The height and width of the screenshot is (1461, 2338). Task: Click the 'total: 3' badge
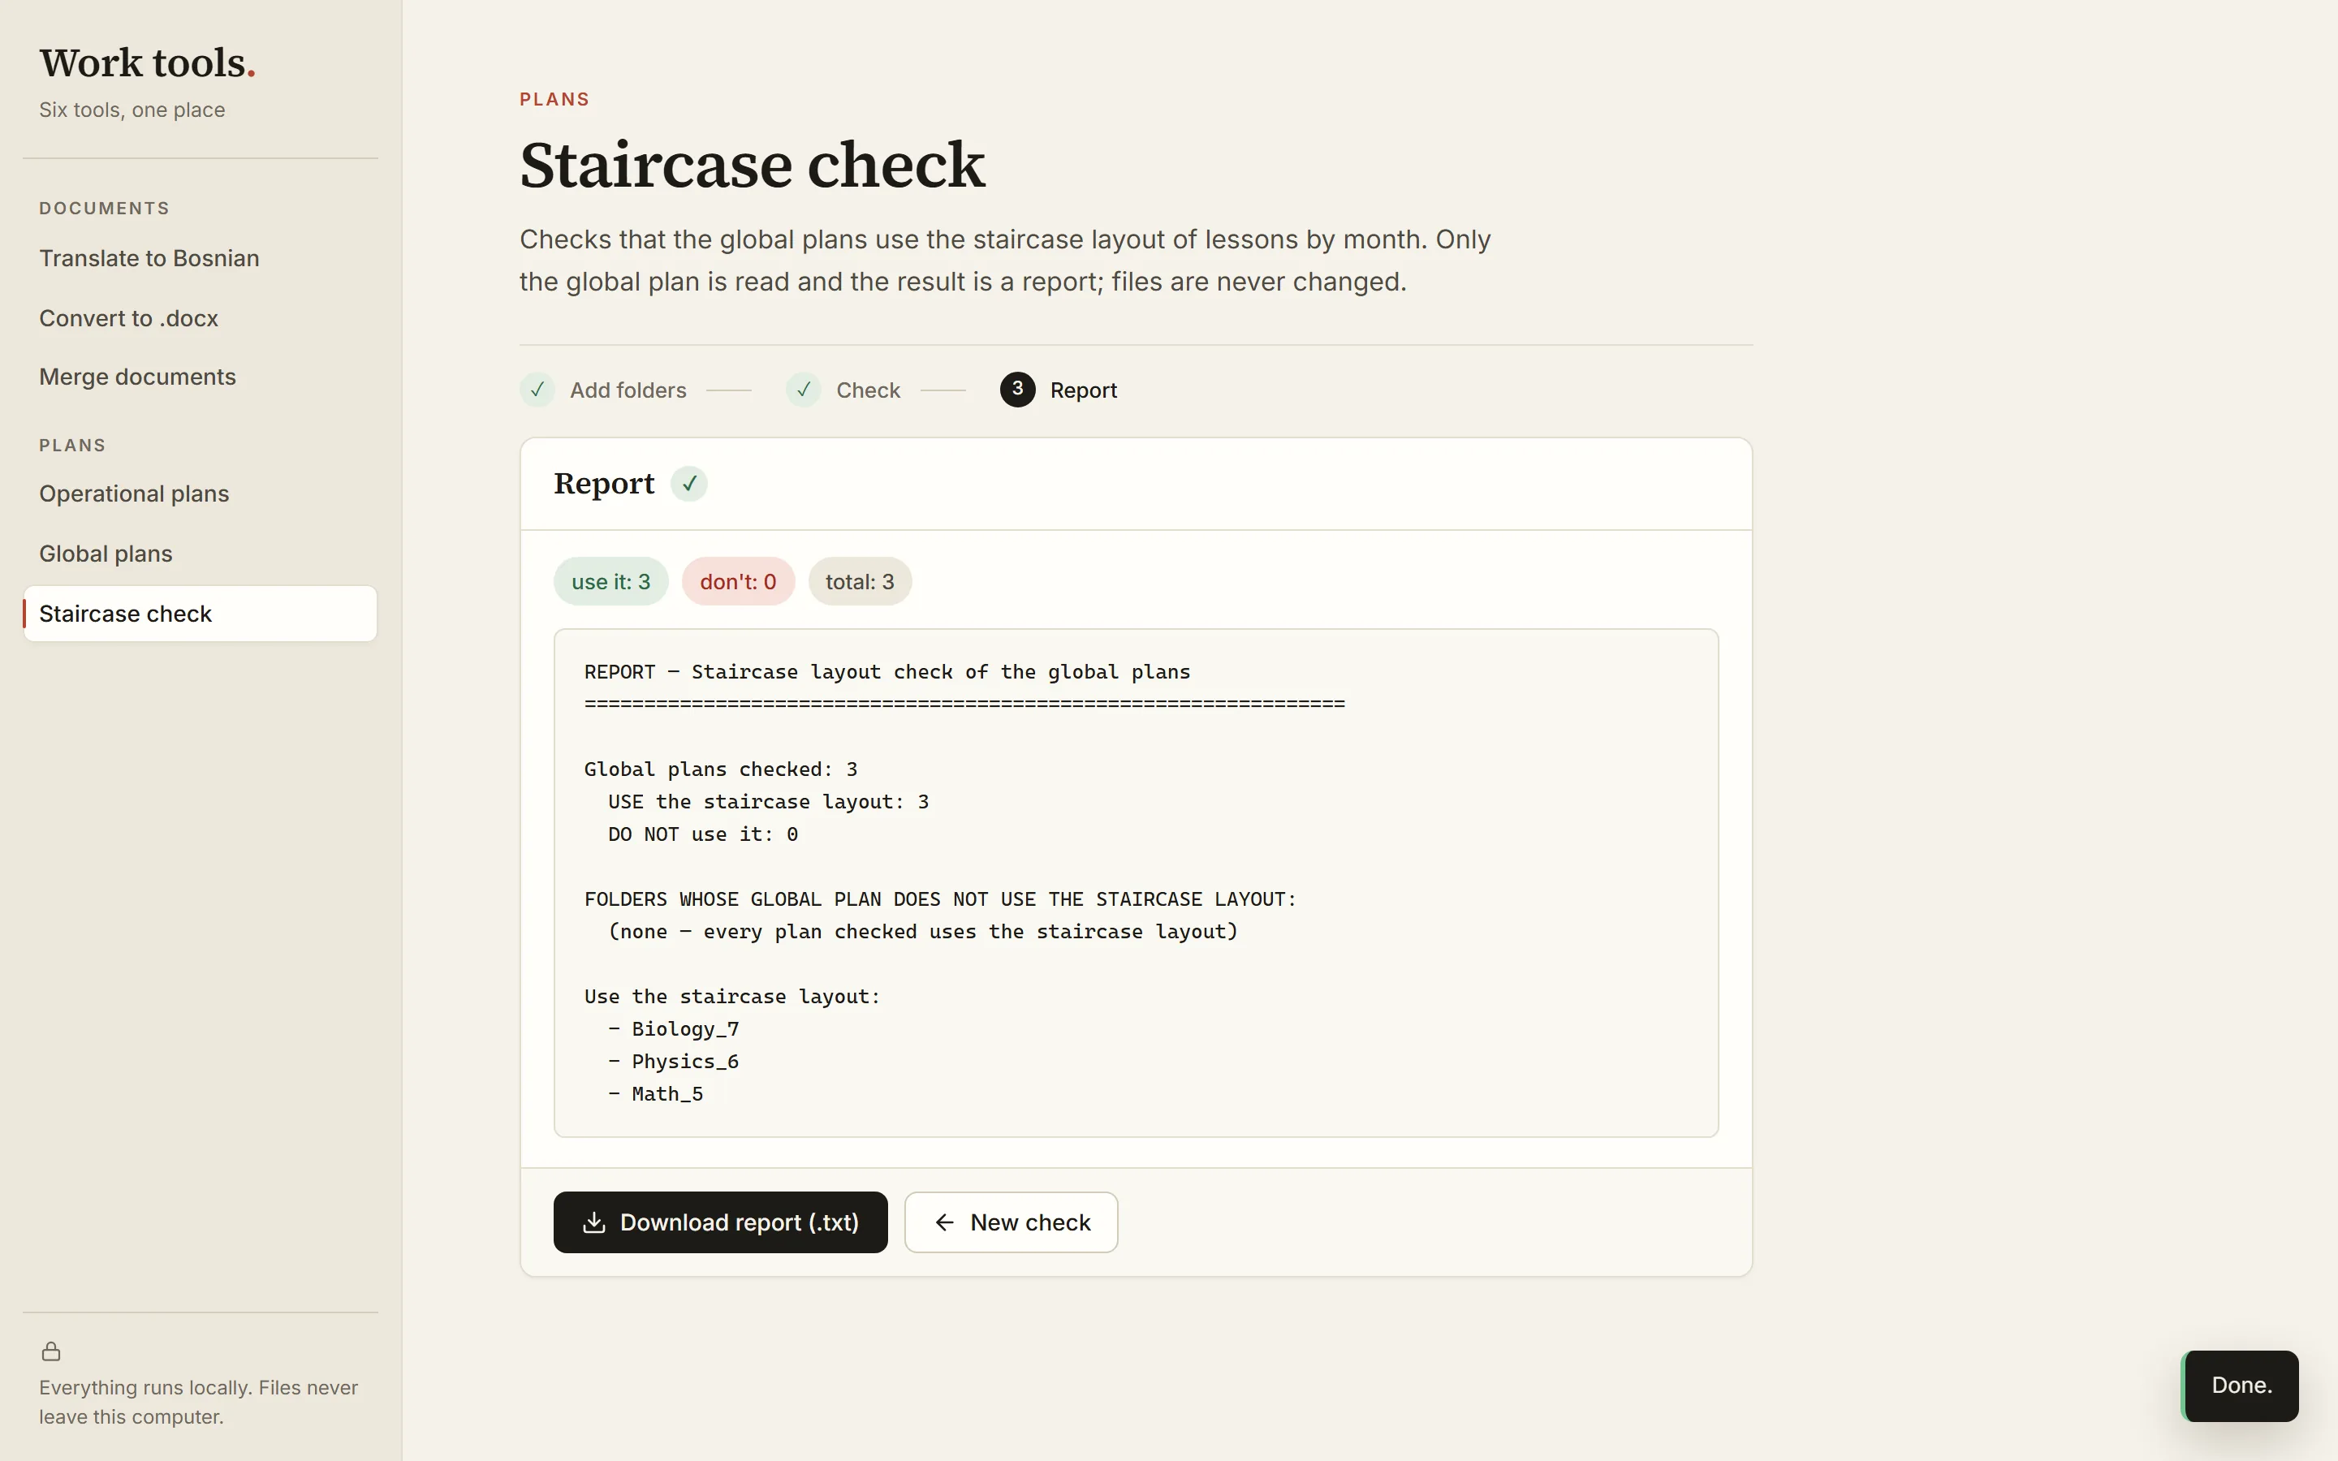tap(860, 582)
